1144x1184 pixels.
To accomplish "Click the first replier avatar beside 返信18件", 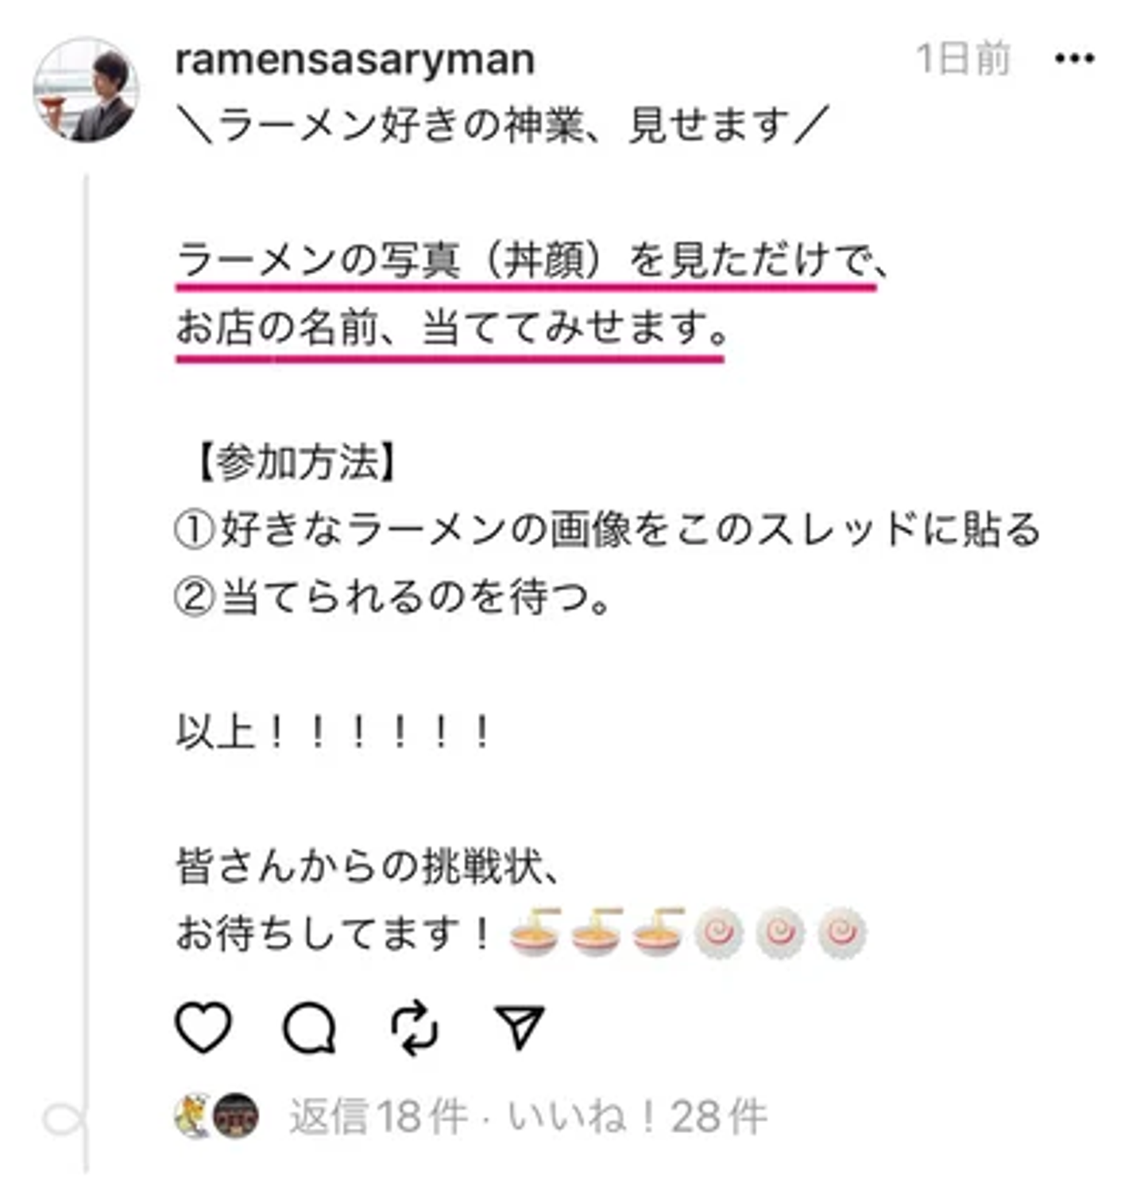I will tap(193, 1116).
